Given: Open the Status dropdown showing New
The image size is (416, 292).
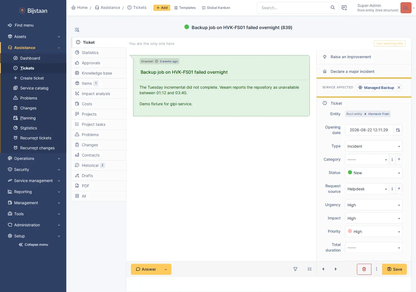Looking at the screenshot, I should [x=374, y=173].
